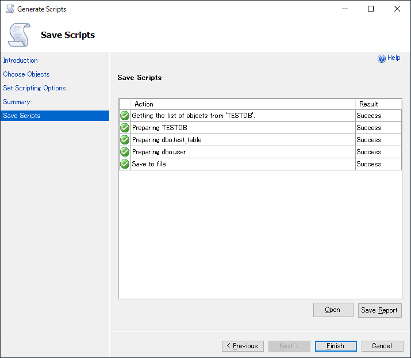Viewport: 411px width, 358px height.
Task: Click green check icon beside Preparing TESTDB
Action: click(x=125, y=128)
